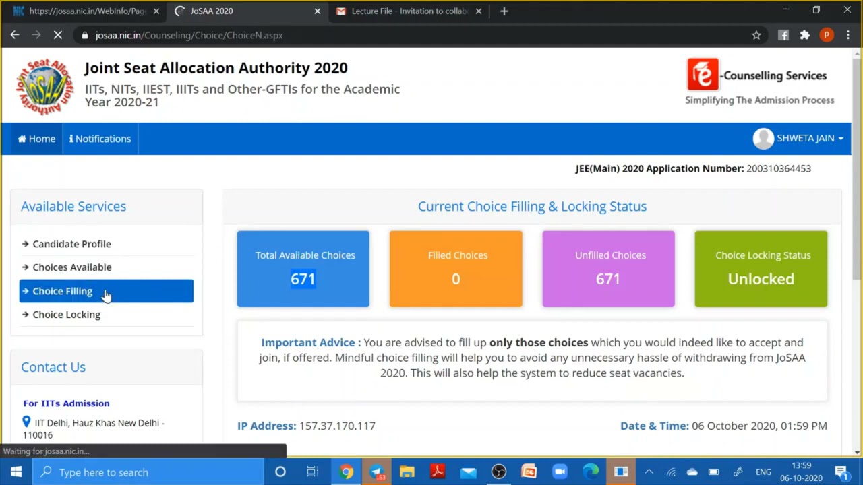Viewport: 863px width, 485px height.
Task: Click the 'For IITs Admission' heading
Action: pyautogui.click(x=66, y=403)
